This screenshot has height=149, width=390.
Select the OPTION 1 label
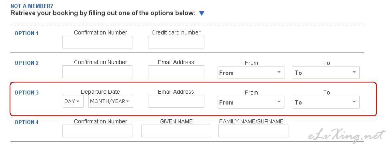click(27, 33)
